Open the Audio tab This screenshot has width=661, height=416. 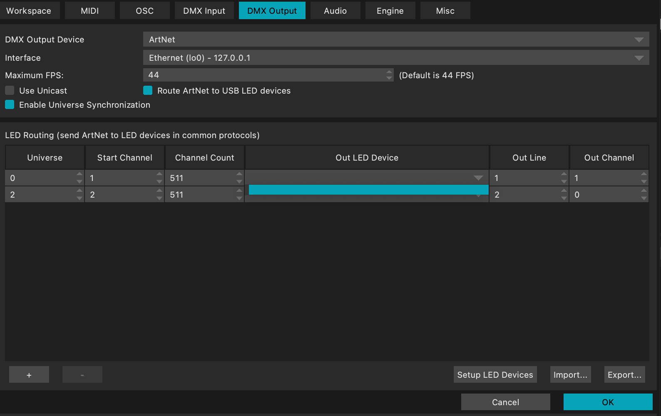(x=335, y=10)
